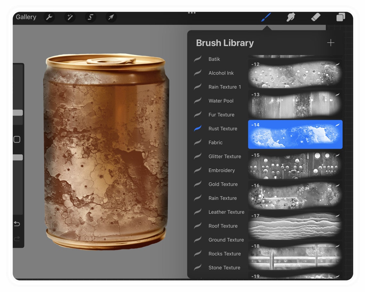Select the Fabric brush set
Viewport: 365px width, 292px height.
pyautogui.click(x=215, y=142)
